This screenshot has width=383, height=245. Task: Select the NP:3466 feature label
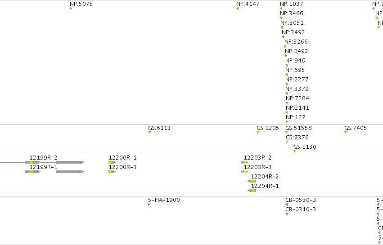291,13
